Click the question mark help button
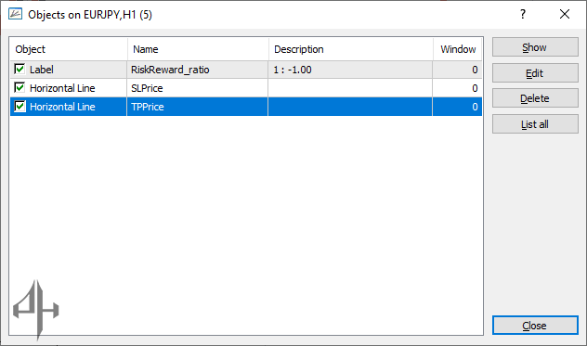Image resolution: width=587 pixels, height=346 pixels. point(523,14)
